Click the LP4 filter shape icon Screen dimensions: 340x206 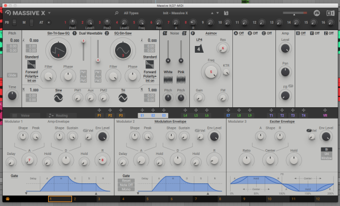coord(199,49)
